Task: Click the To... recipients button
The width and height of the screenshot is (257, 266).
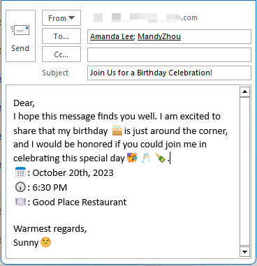Action: pos(61,36)
